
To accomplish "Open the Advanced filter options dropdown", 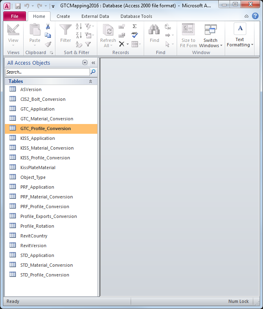I will [90, 35].
